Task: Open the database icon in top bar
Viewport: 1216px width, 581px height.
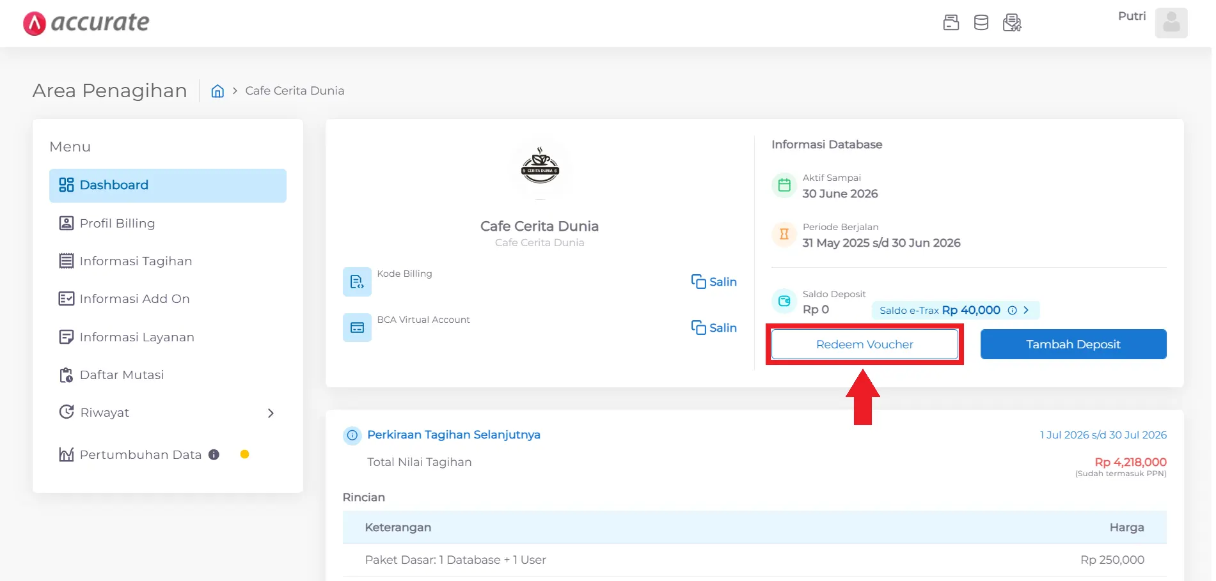Action: [981, 23]
